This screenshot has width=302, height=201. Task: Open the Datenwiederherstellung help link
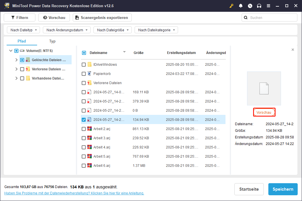coord(74,193)
